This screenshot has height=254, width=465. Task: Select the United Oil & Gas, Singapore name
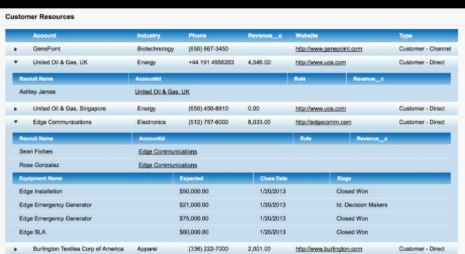pyautogui.click(x=69, y=109)
